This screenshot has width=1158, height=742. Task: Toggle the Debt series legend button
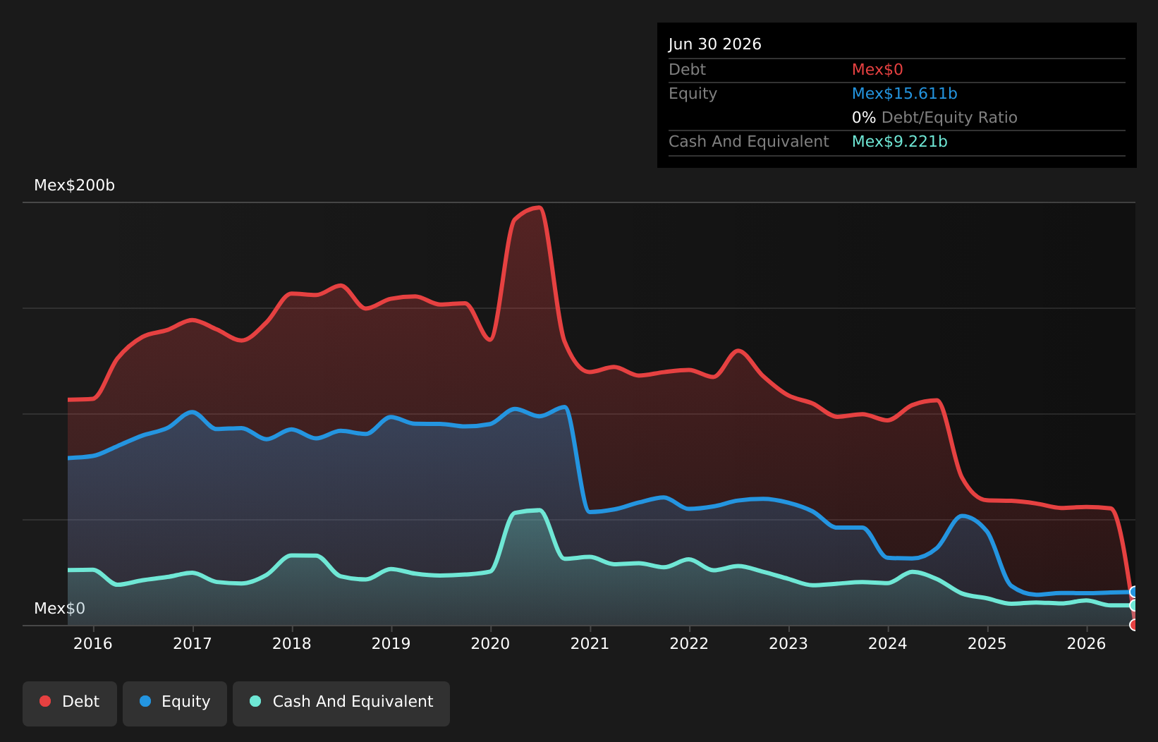[x=70, y=703]
